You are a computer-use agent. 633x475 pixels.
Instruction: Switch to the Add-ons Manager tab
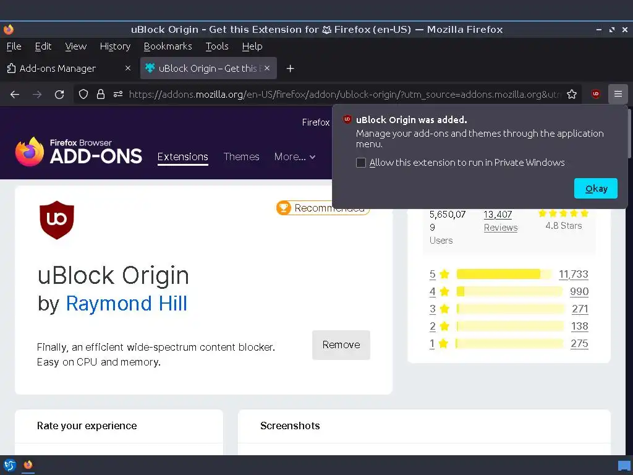coord(69,68)
